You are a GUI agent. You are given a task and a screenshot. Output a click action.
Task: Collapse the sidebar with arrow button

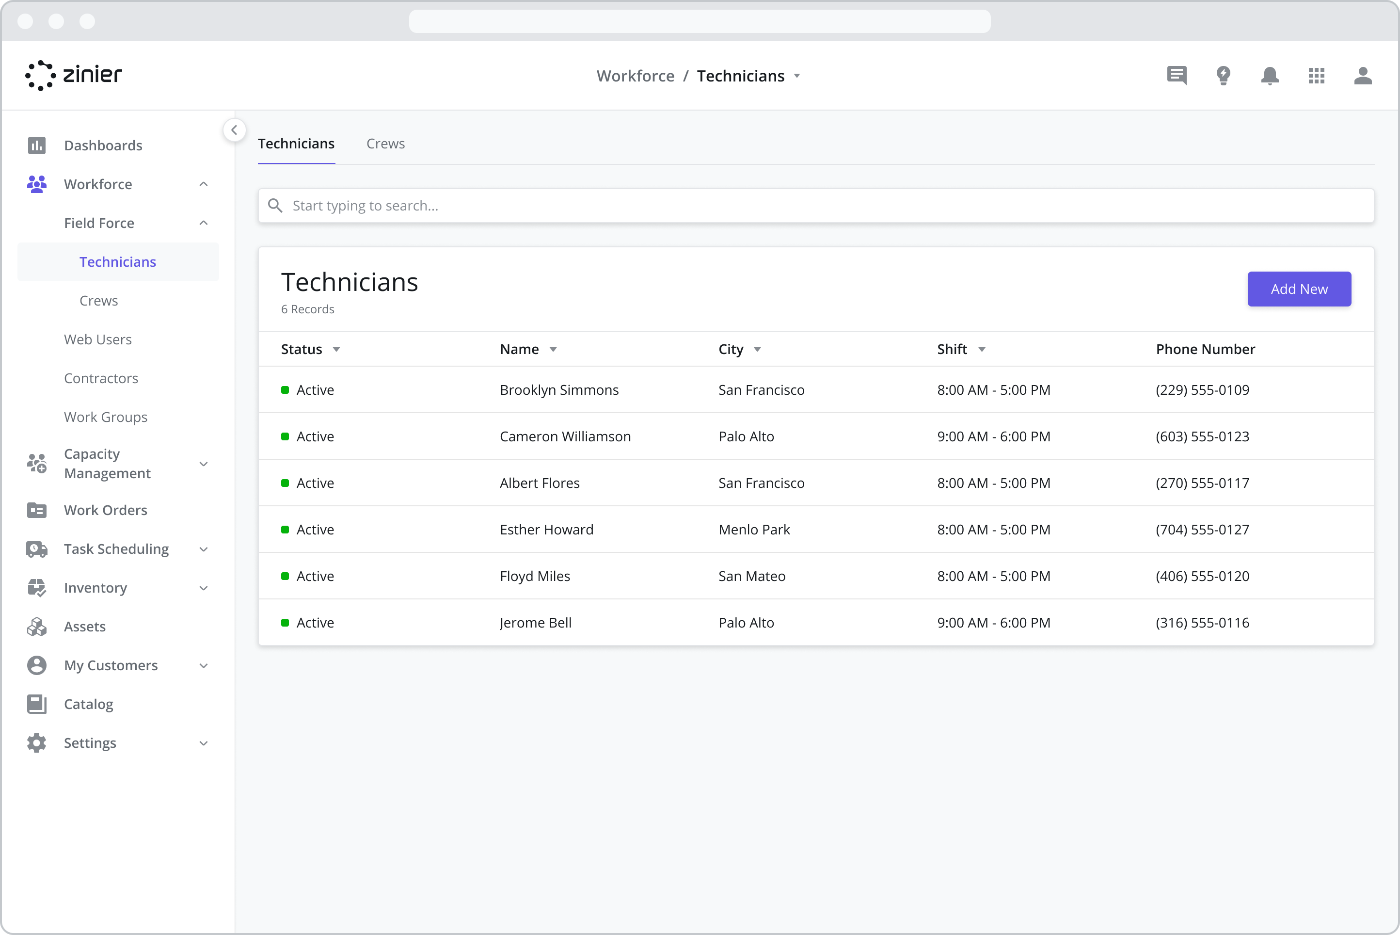click(x=234, y=130)
